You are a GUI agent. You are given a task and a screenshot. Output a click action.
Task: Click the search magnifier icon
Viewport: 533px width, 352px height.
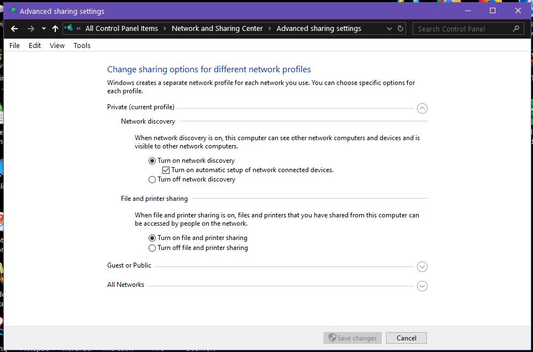coord(517,28)
